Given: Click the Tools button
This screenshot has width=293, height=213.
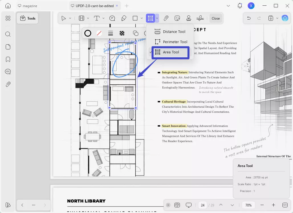Looking at the screenshot, I should click(x=27, y=18).
